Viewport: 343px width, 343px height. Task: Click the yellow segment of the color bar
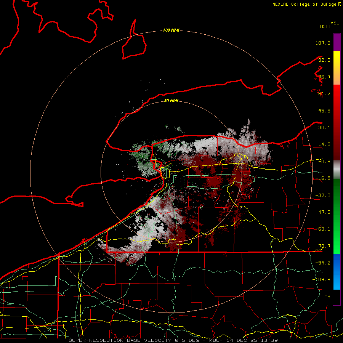[337, 68]
